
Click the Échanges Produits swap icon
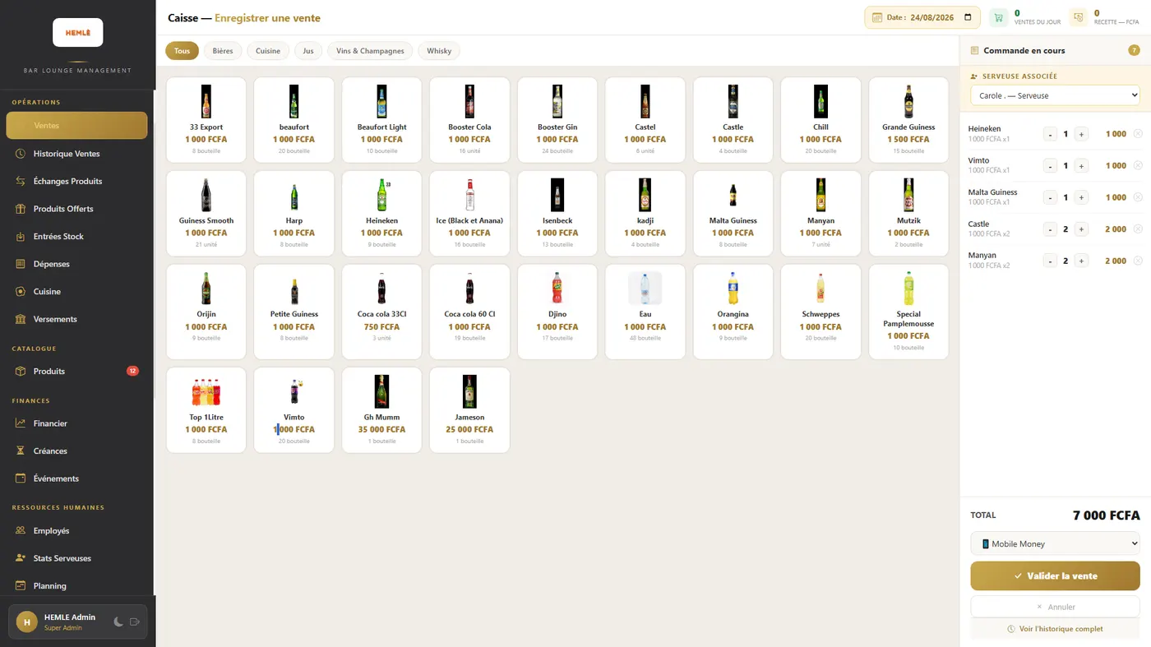pyautogui.click(x=21, y=181)
